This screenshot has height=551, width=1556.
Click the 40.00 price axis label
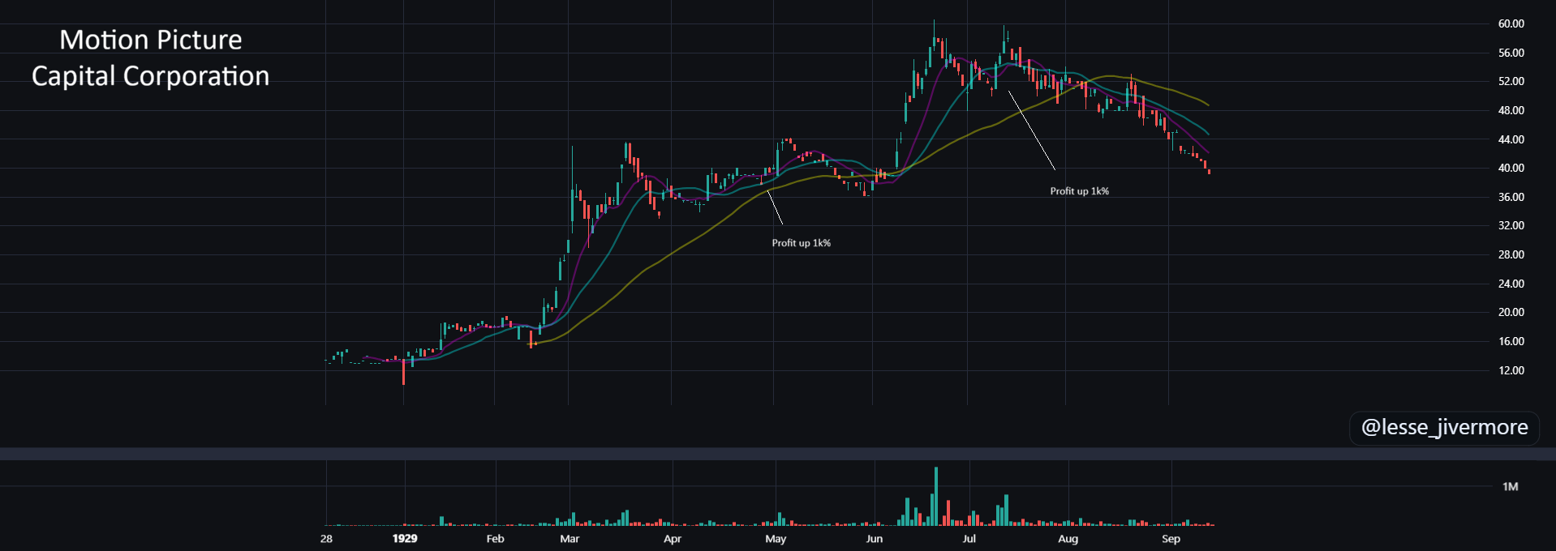(1511, 168)
